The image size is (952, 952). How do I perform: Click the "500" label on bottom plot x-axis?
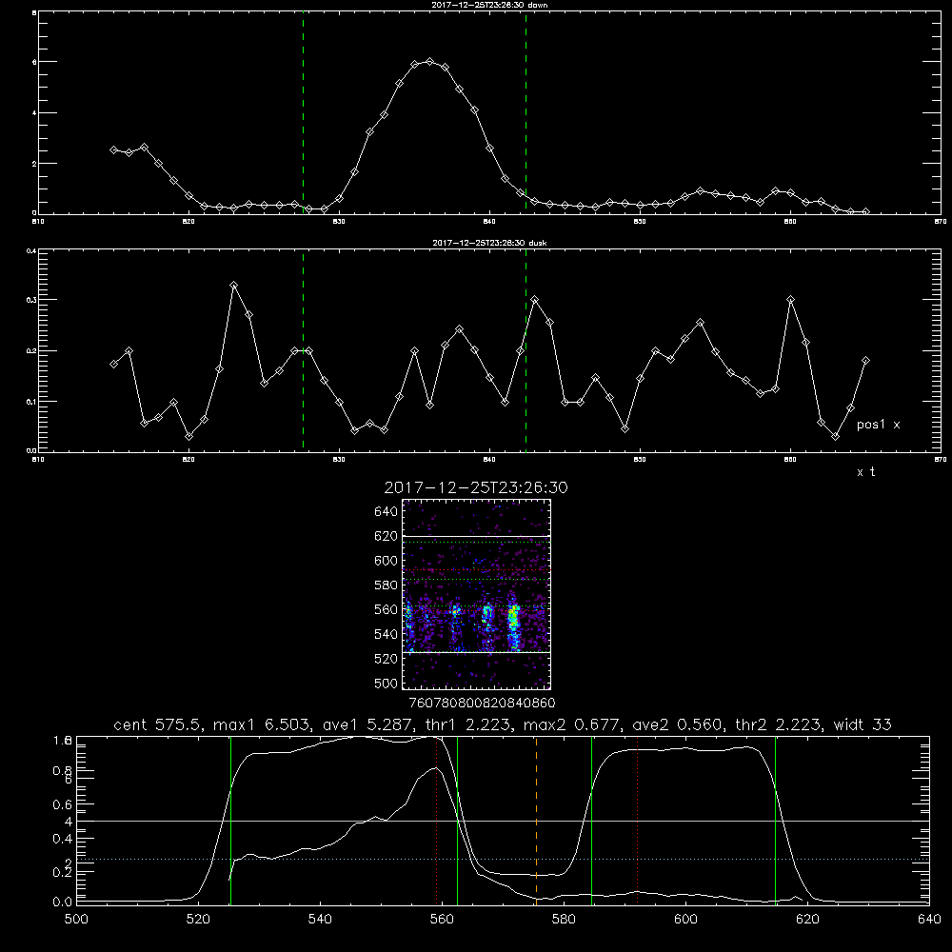click(76, 920)
